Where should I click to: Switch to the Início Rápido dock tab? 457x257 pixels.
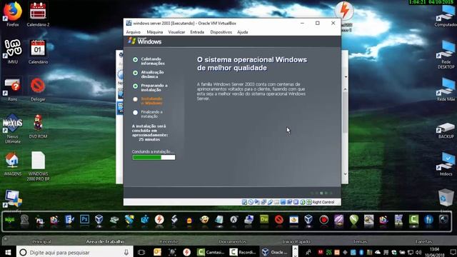point(296,241)
